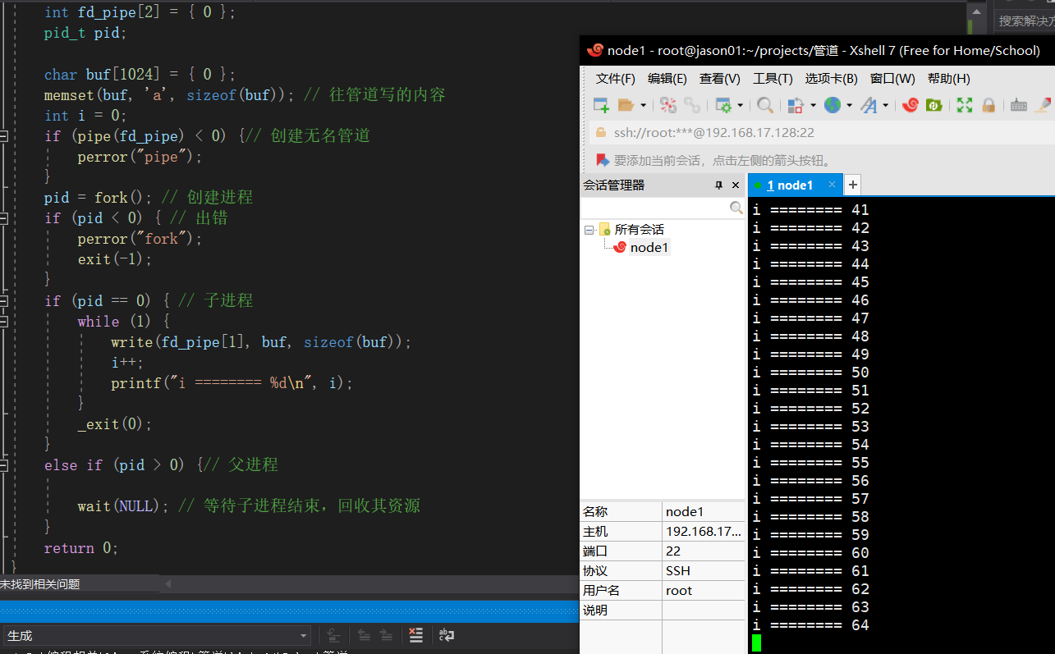Viewport: 1055px width, 654px height.
Task: Click the find message in code icon
Action: click(333, 635)
